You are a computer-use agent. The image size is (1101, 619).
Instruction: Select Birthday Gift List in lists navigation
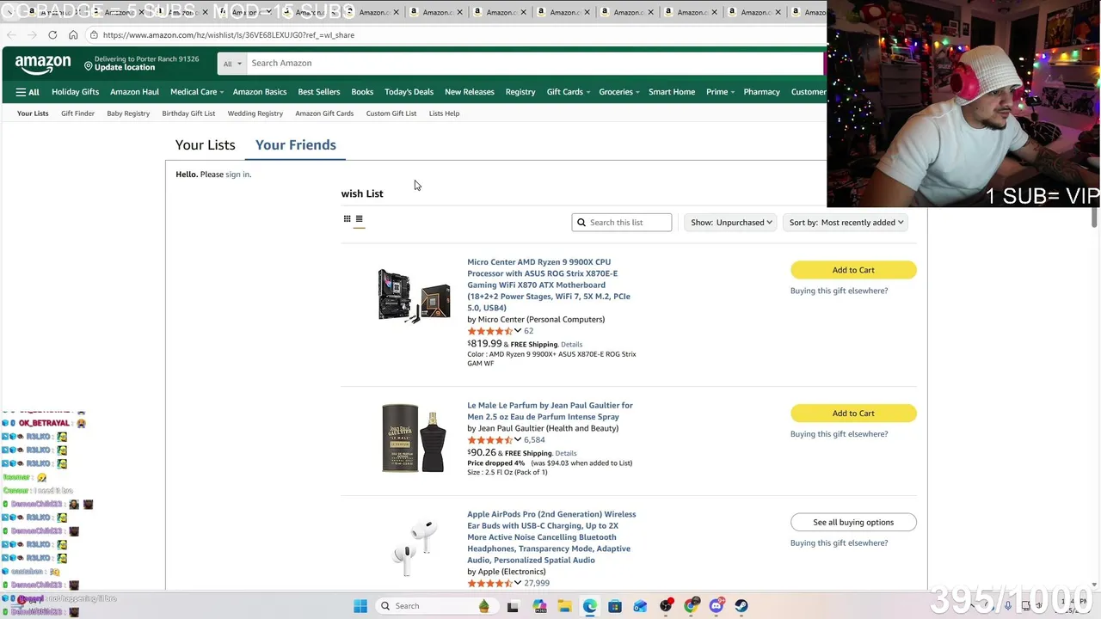(188, 113)
